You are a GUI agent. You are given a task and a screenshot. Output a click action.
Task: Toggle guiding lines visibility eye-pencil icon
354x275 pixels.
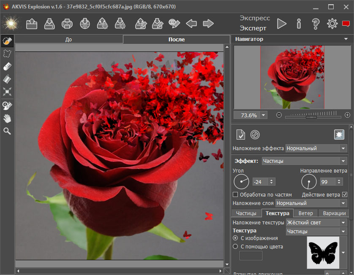pyautogui.click(x=174, y=24)
